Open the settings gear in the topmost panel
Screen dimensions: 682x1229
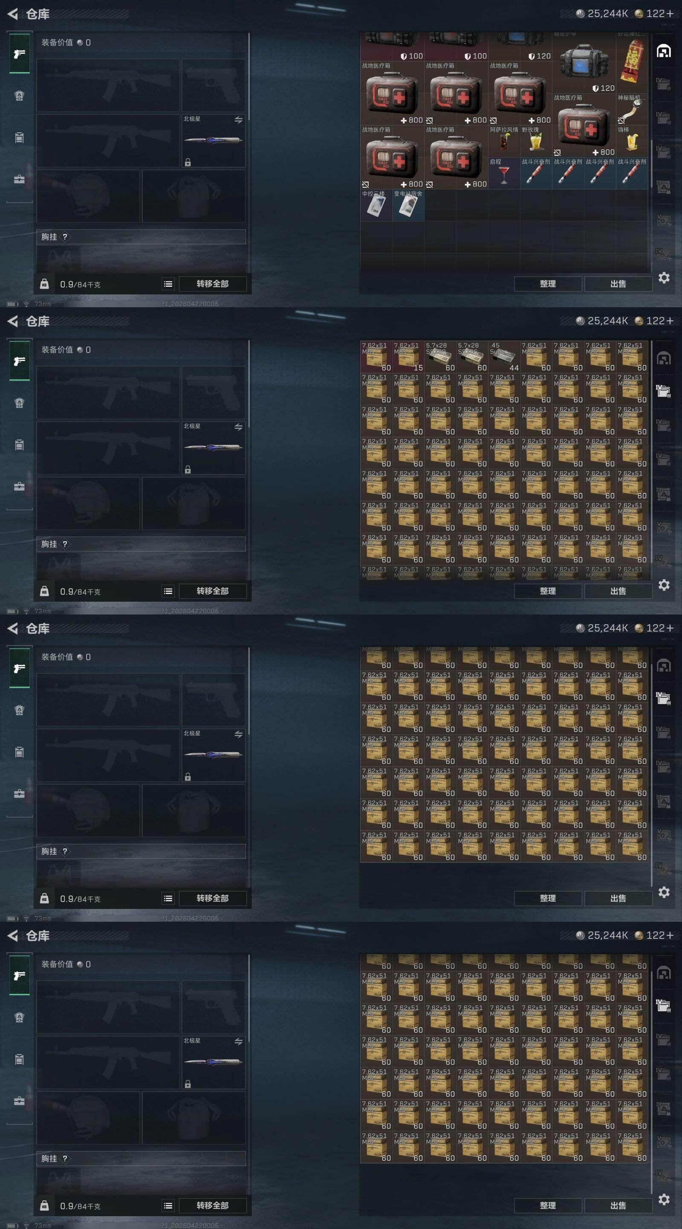coord(664,278)
